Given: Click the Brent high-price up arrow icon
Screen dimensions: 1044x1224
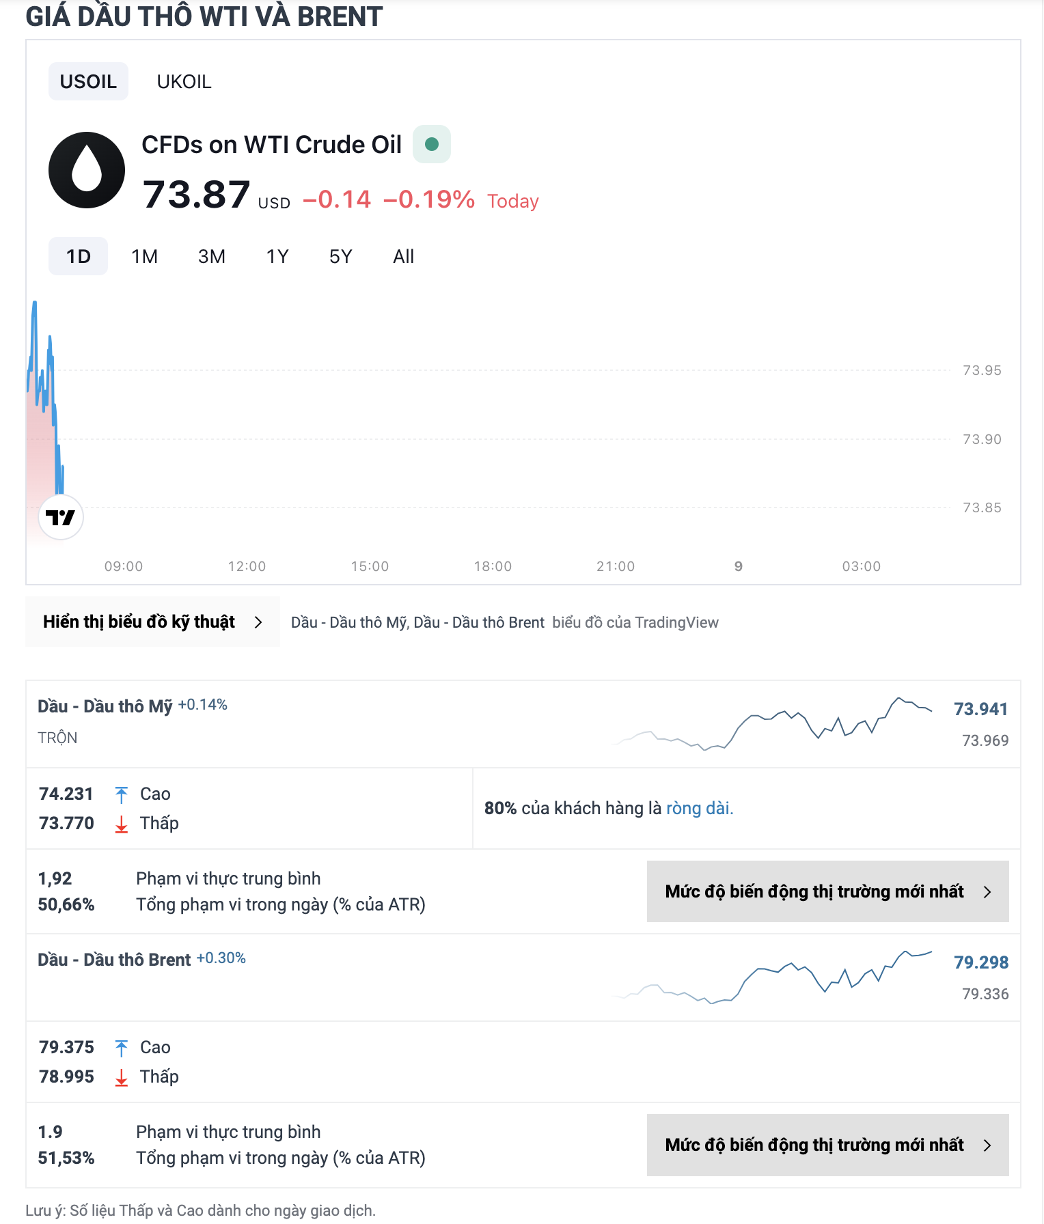Looking at the screenshot, I should point(122,1048).
